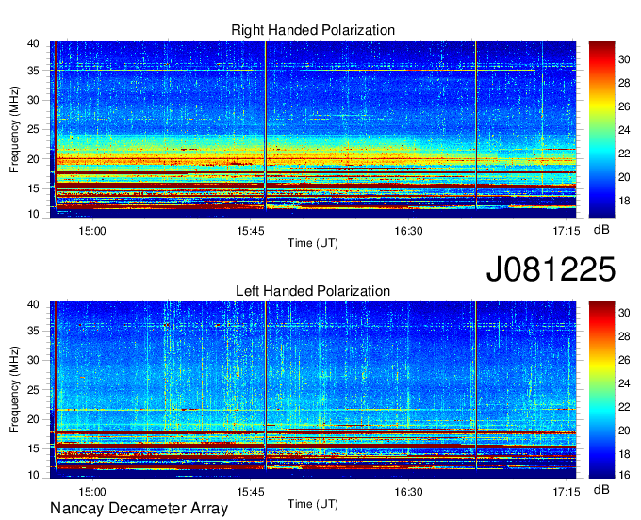
Task: Click the 15 MHz frequency tick, Right Handed plot
Action: pos(33,188)
